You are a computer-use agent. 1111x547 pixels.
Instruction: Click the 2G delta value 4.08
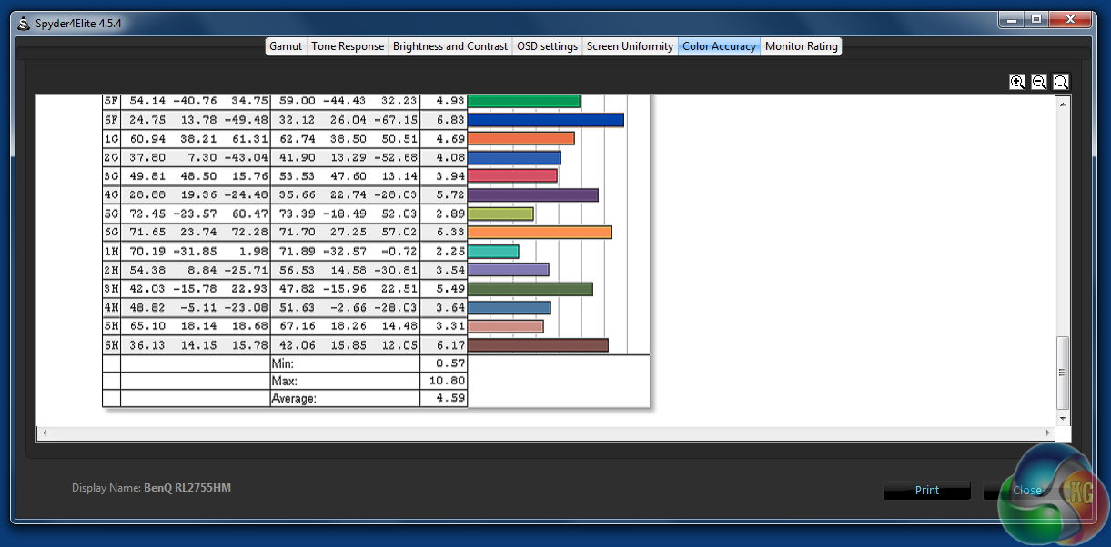pyautogui.click(x=450, y=157)
